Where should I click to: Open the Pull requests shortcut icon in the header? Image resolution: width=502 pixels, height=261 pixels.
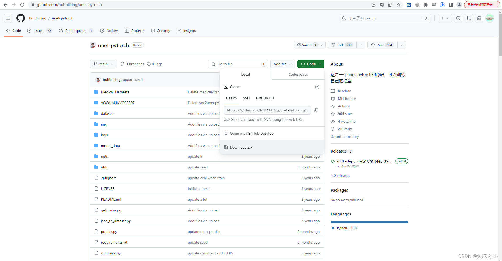point(468,18)
